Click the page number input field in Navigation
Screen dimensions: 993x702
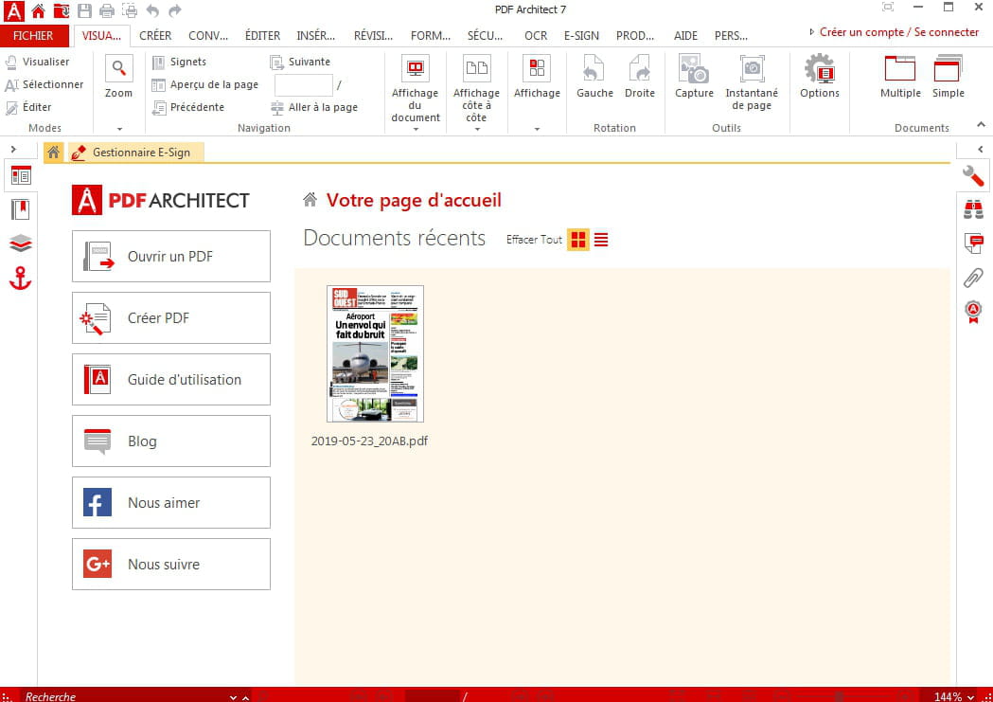coord(303,85)
